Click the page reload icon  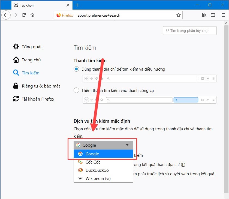24,15
